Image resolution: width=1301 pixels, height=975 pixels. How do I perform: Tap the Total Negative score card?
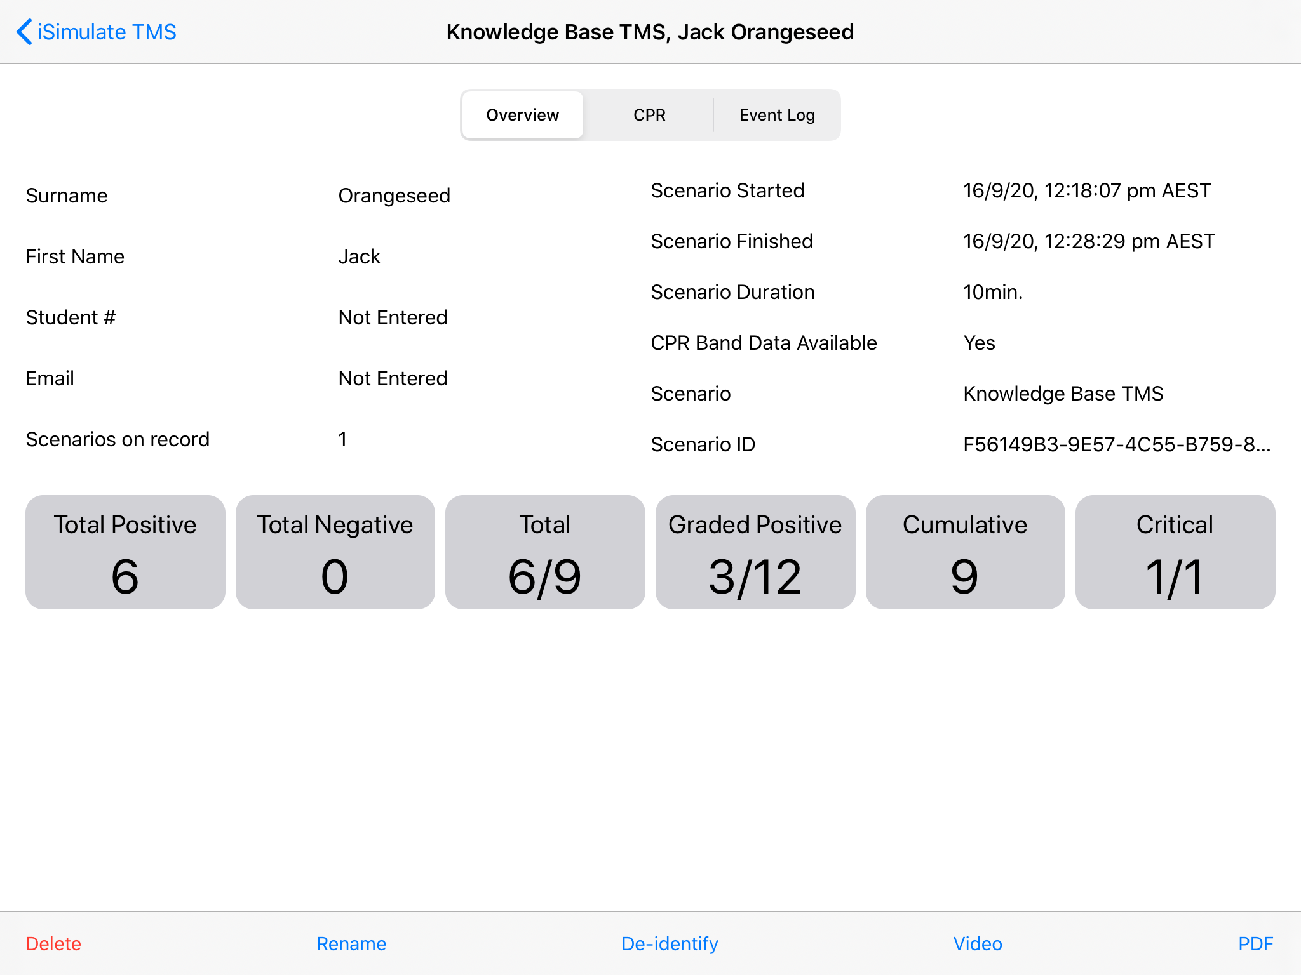pos(335,552)
